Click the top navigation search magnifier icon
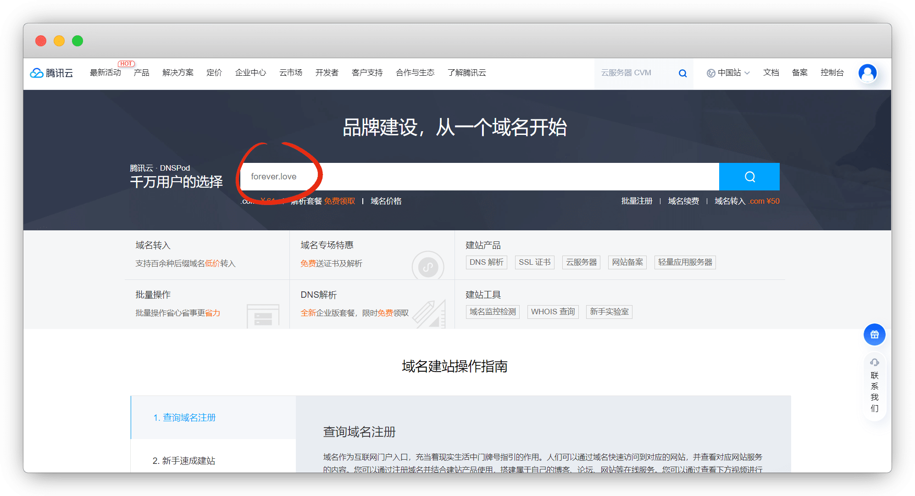Image resolution: width=915 pixels, height=496 pixels. coord(682,73)
